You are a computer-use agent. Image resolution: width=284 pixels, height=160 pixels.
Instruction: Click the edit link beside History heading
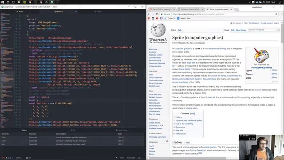pyautogui.click(x=187, y=143)
